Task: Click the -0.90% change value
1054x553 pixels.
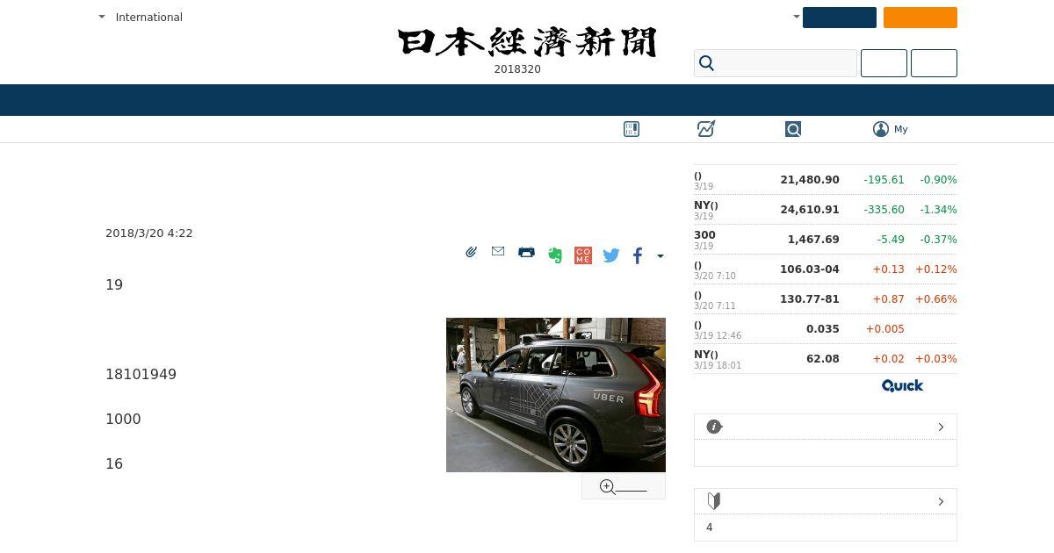Action: (x=938, y=179)
